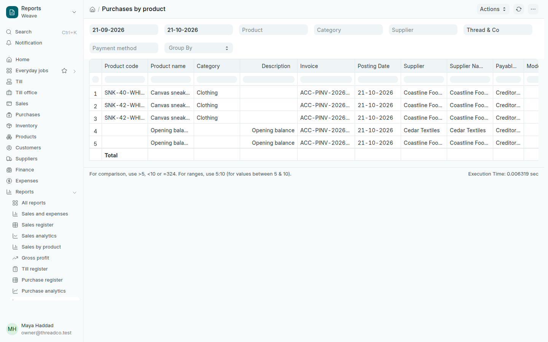The height and width of the screenshot is (342, 548).
Task: Open the workspace switcher chevron beside Reports
Action: click(x=74, y=12)
